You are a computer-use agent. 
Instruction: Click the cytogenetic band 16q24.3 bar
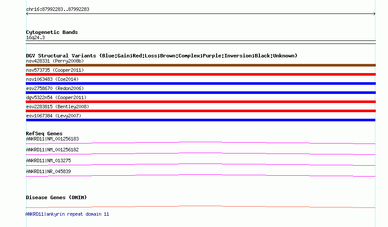pos(201,42)
